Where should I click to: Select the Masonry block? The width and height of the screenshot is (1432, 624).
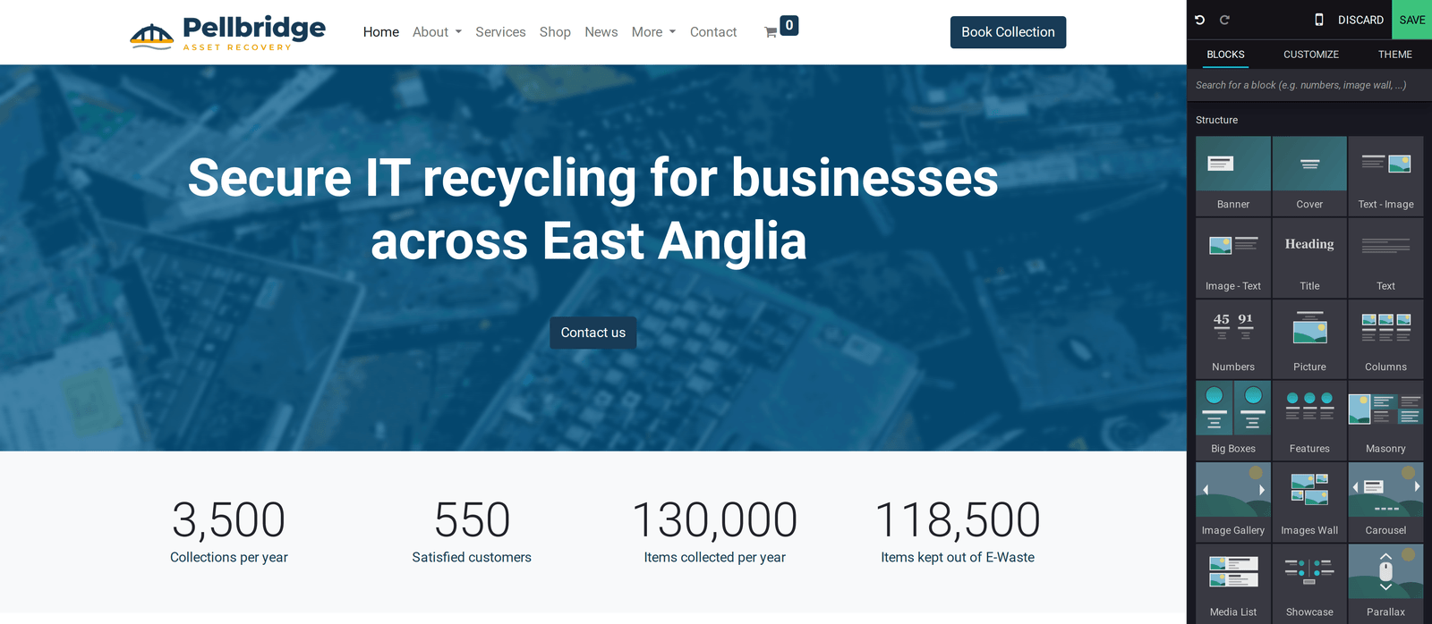(1385, 420)
